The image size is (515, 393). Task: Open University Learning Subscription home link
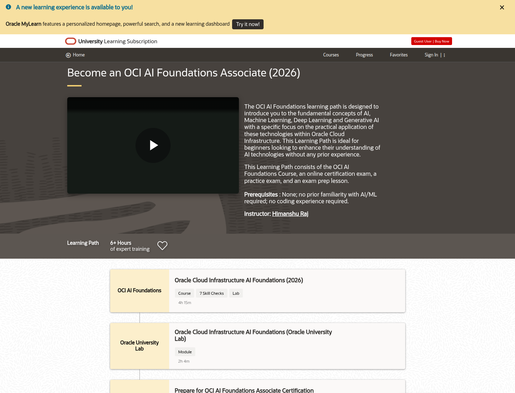118,41
